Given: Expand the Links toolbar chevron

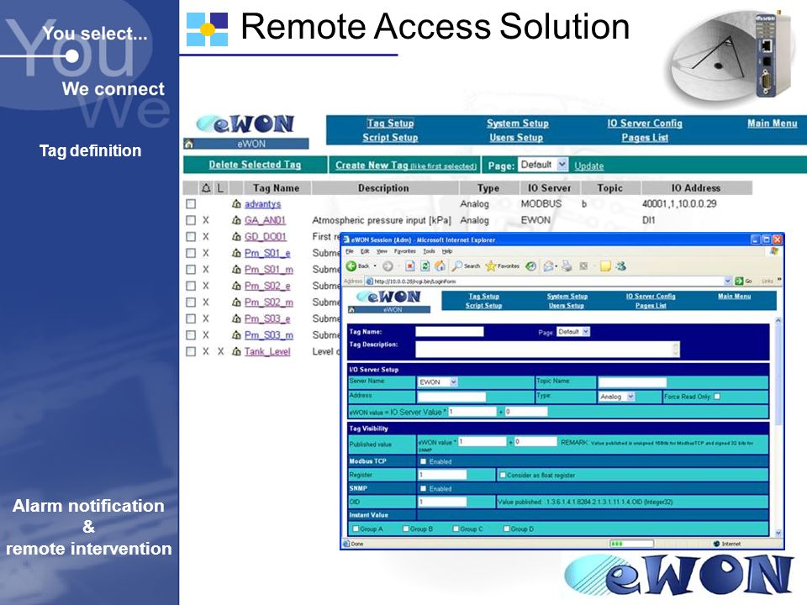Looking at the screenshot, I should (779, 280).
